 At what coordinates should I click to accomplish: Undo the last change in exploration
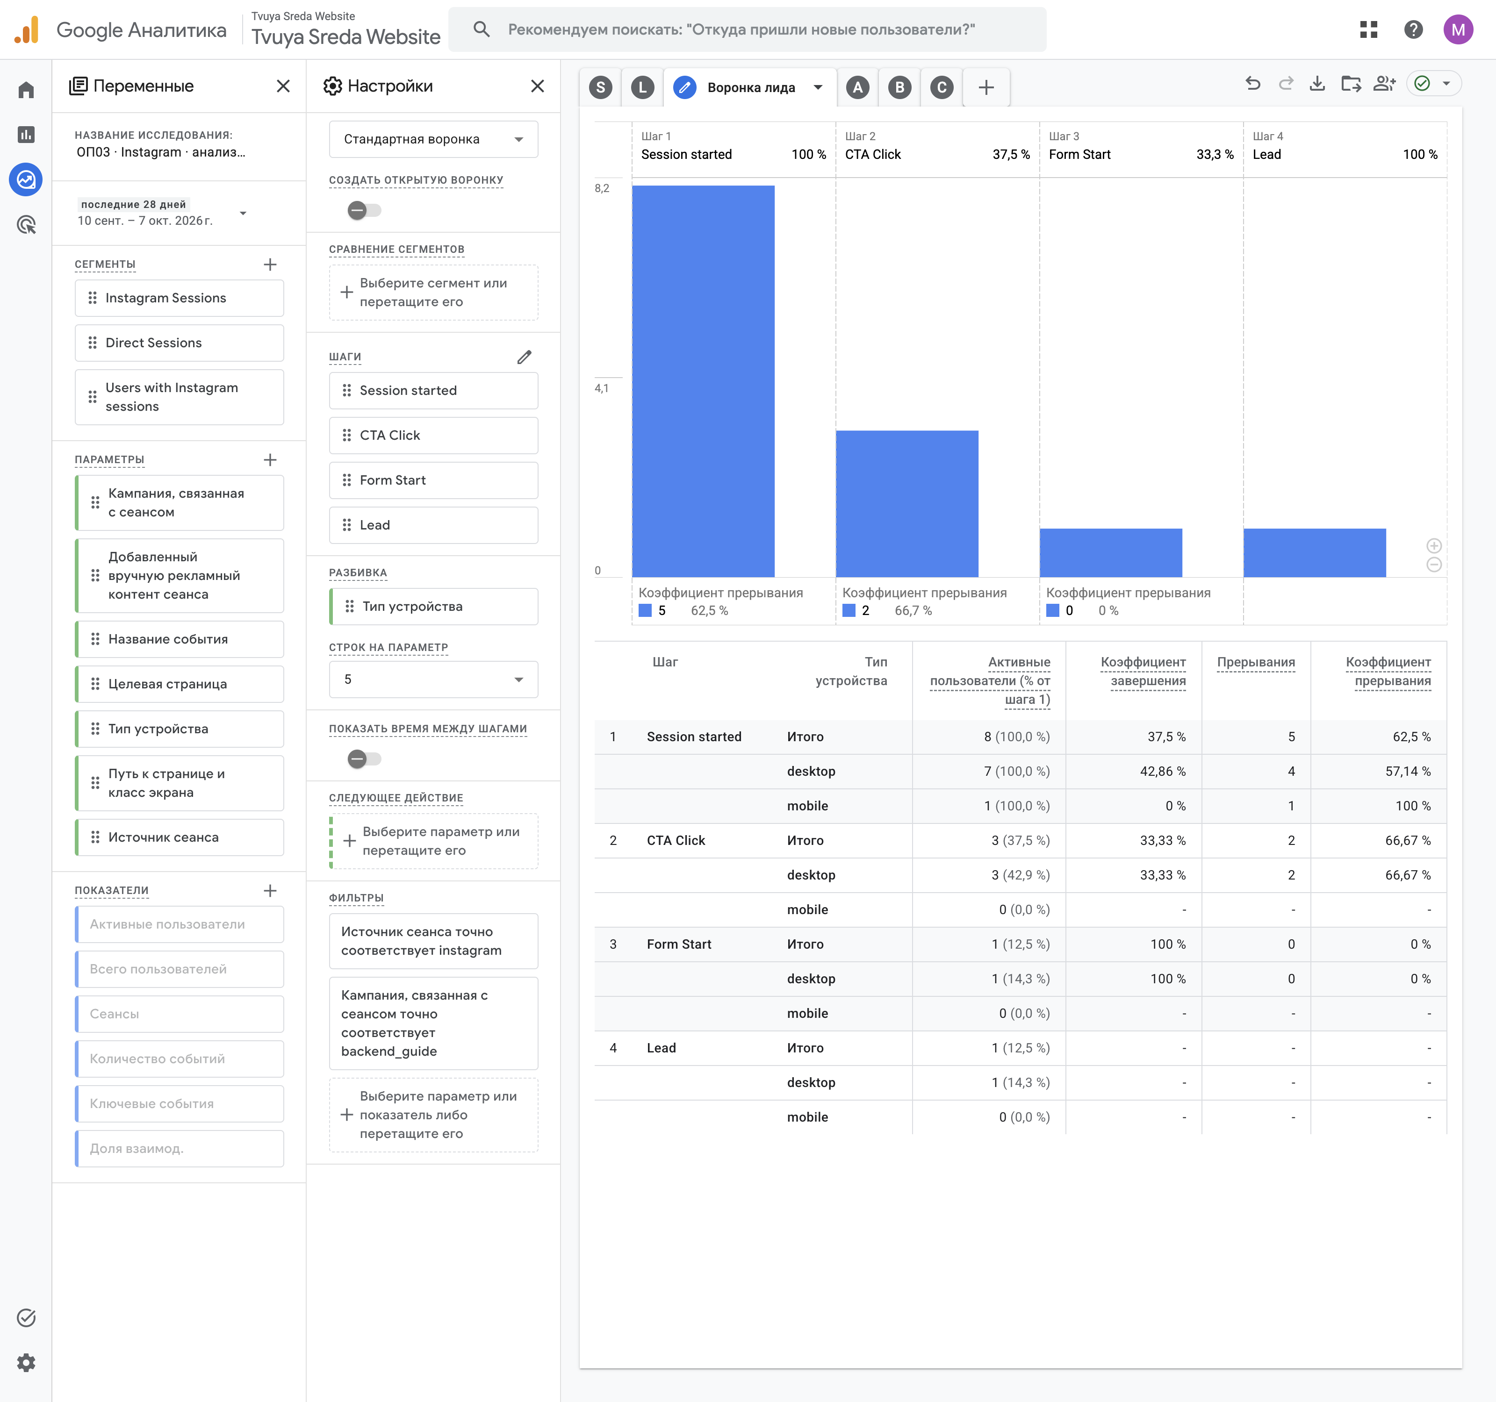(1253, 84)
